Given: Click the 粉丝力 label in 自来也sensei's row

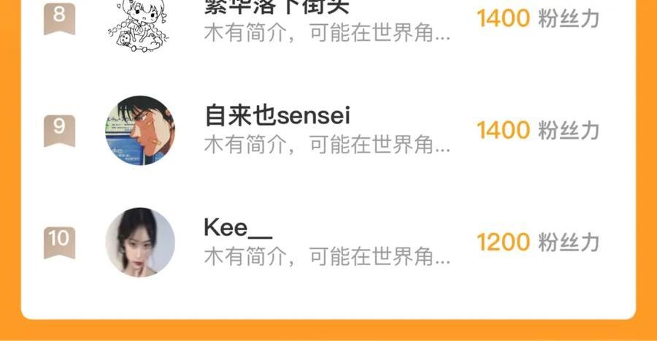Looking at the screenshot, I should coord(569,131).
